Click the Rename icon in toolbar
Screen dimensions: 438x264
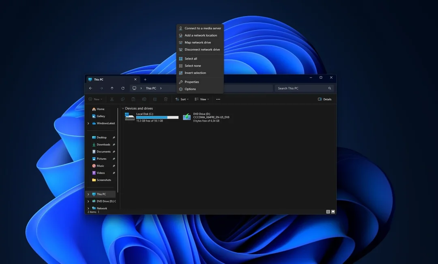pos(144,99)
